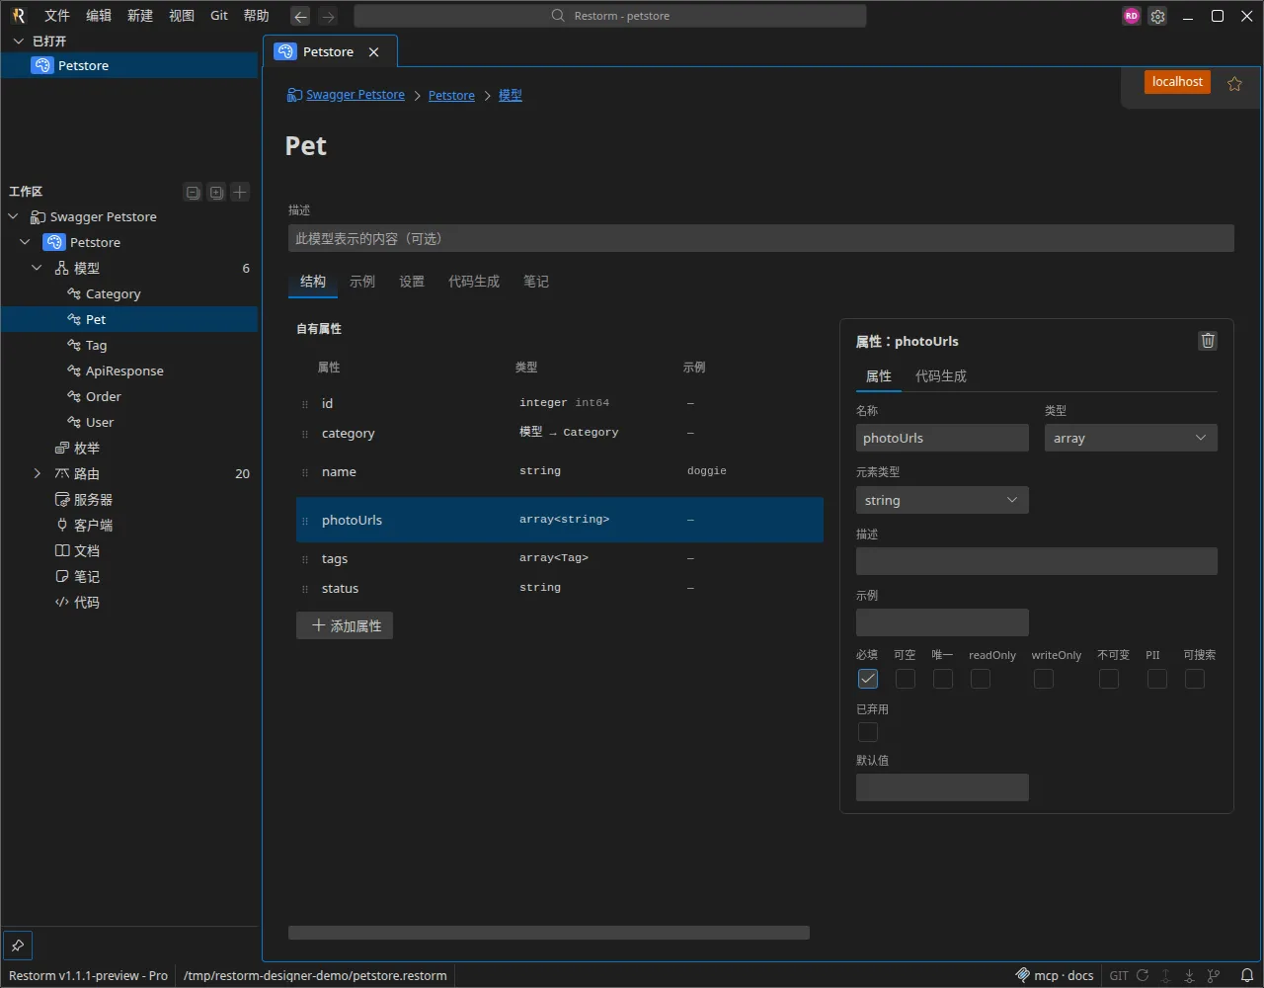The height and width of the screenshot is (988, 1264).
Task: Switch to the 笔记 (notes) tab beside 代码生成
Action: [x=536, y=282]
